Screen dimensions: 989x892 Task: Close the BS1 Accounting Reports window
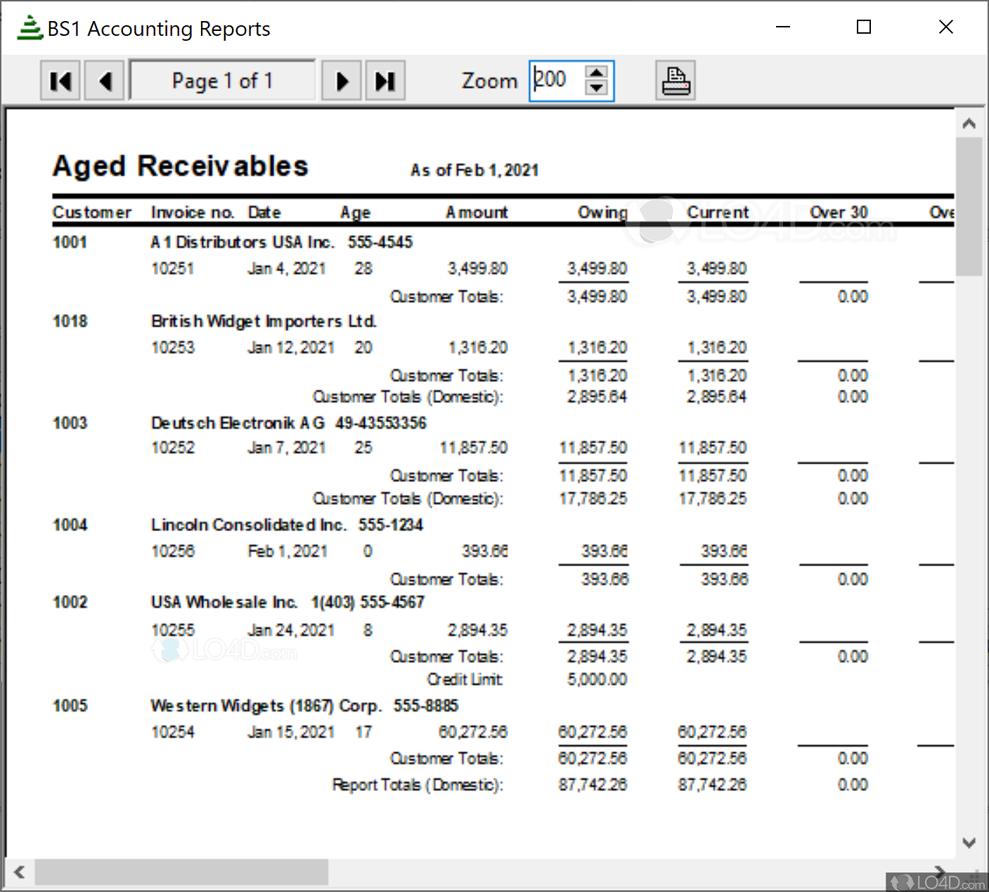946,27
